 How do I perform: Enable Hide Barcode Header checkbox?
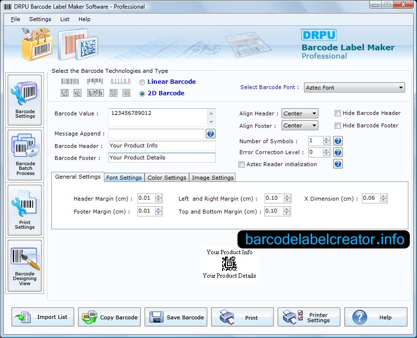[338, 113]
